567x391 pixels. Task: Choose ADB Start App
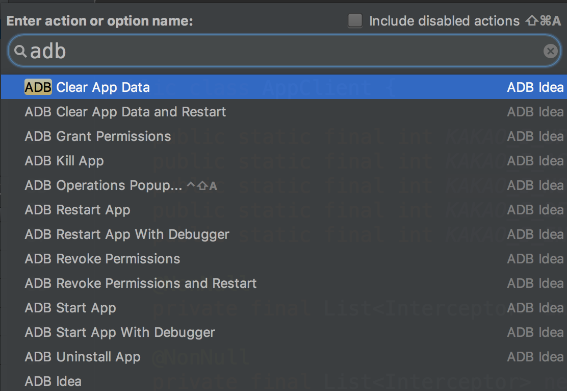click(x=70, y=308)
